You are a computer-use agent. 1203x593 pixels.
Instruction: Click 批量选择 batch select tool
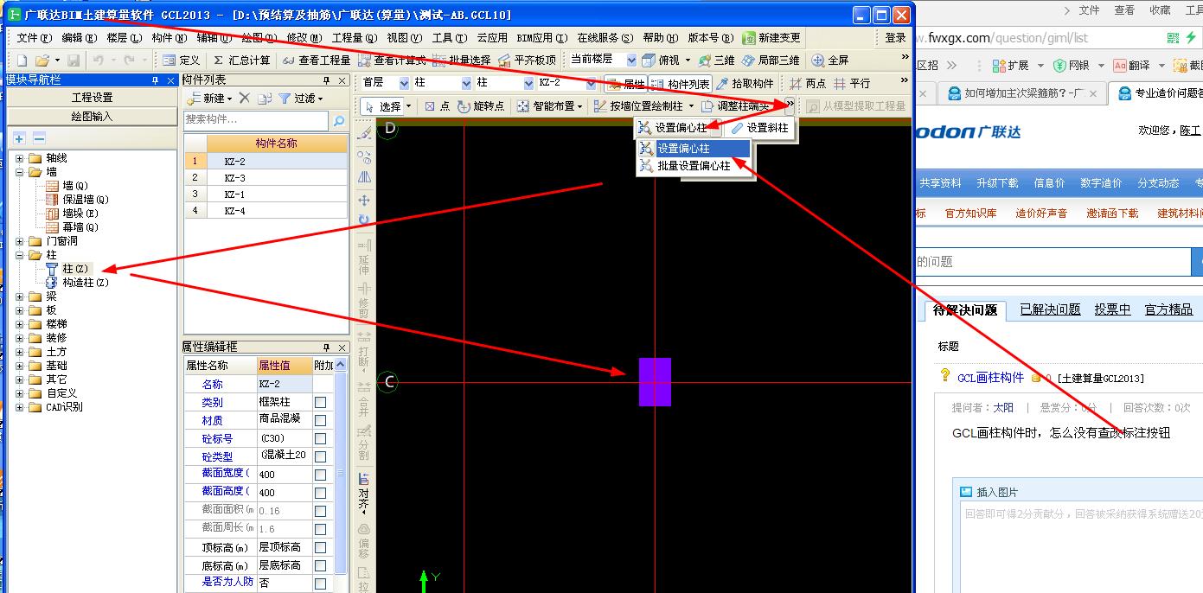(462, 61)
